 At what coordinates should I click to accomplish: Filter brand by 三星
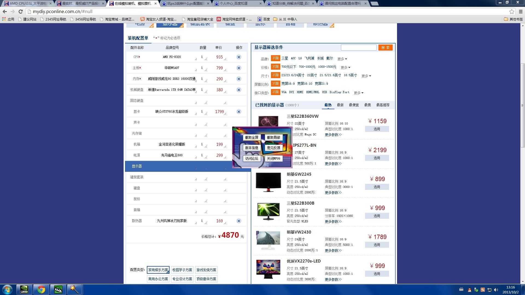point(285,58)
